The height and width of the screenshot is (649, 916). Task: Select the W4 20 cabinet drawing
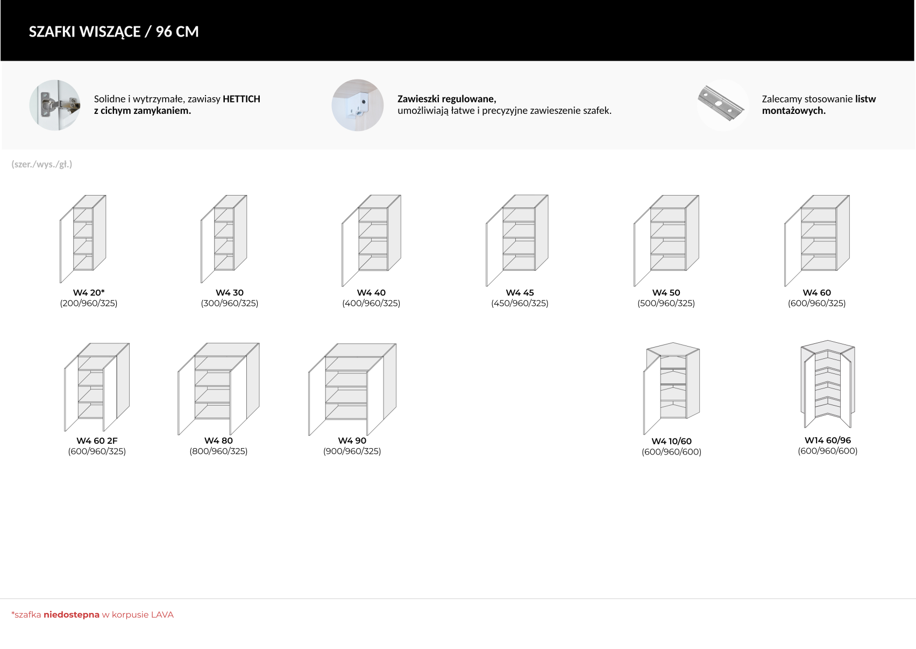pyautogui.click(x=83, y=238)
